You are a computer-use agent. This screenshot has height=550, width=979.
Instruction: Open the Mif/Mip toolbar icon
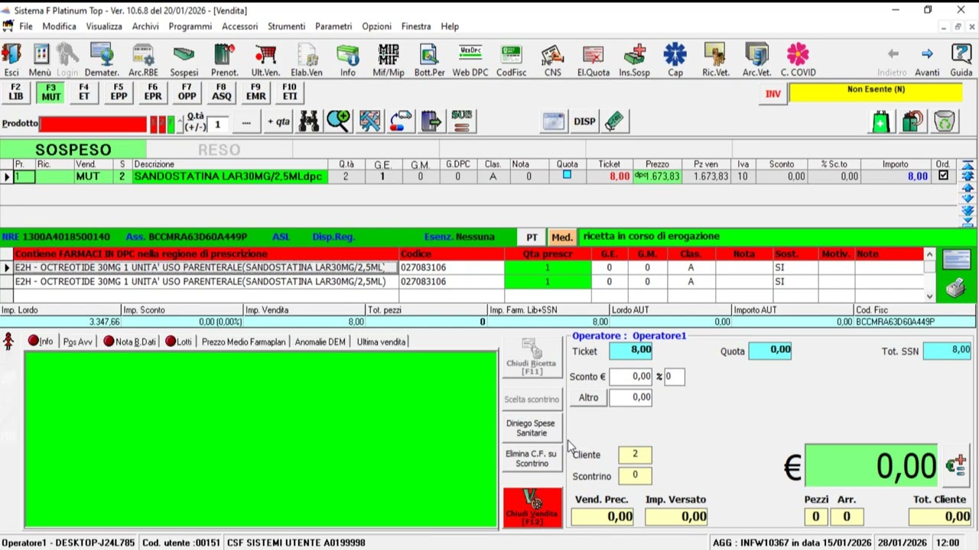coord(389,60)
